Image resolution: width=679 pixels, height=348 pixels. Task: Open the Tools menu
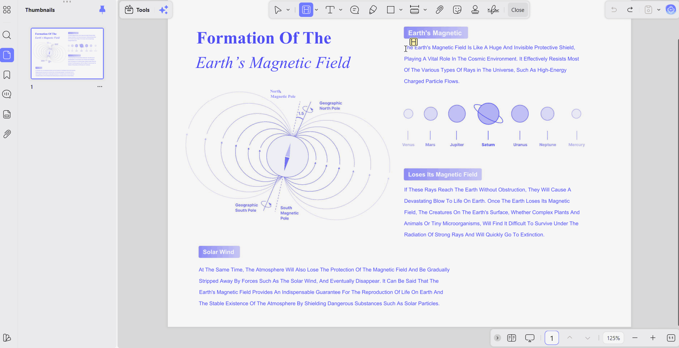pyautogui.click(x=137, y=10)
